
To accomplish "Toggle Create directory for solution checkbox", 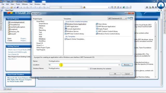I will 91,69.
